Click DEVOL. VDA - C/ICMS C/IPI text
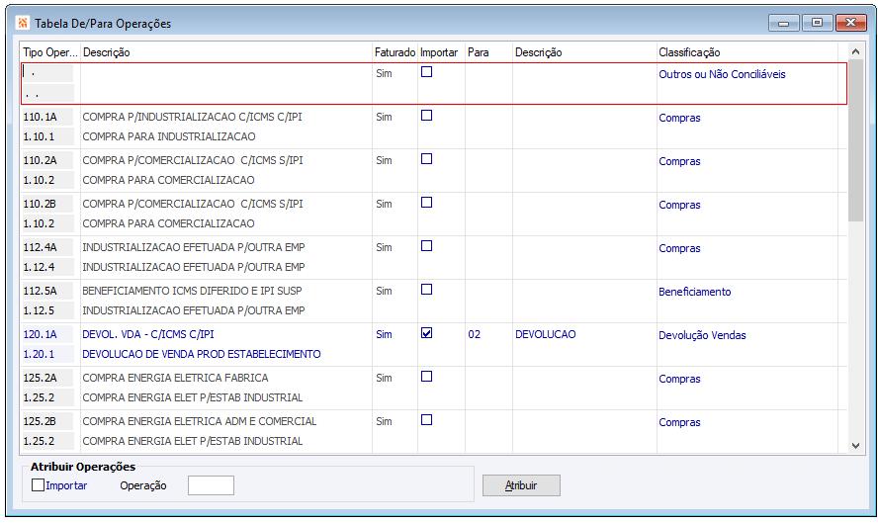This screenshot has width=878, height=523. pyautogui.click(x=148, y=334)
